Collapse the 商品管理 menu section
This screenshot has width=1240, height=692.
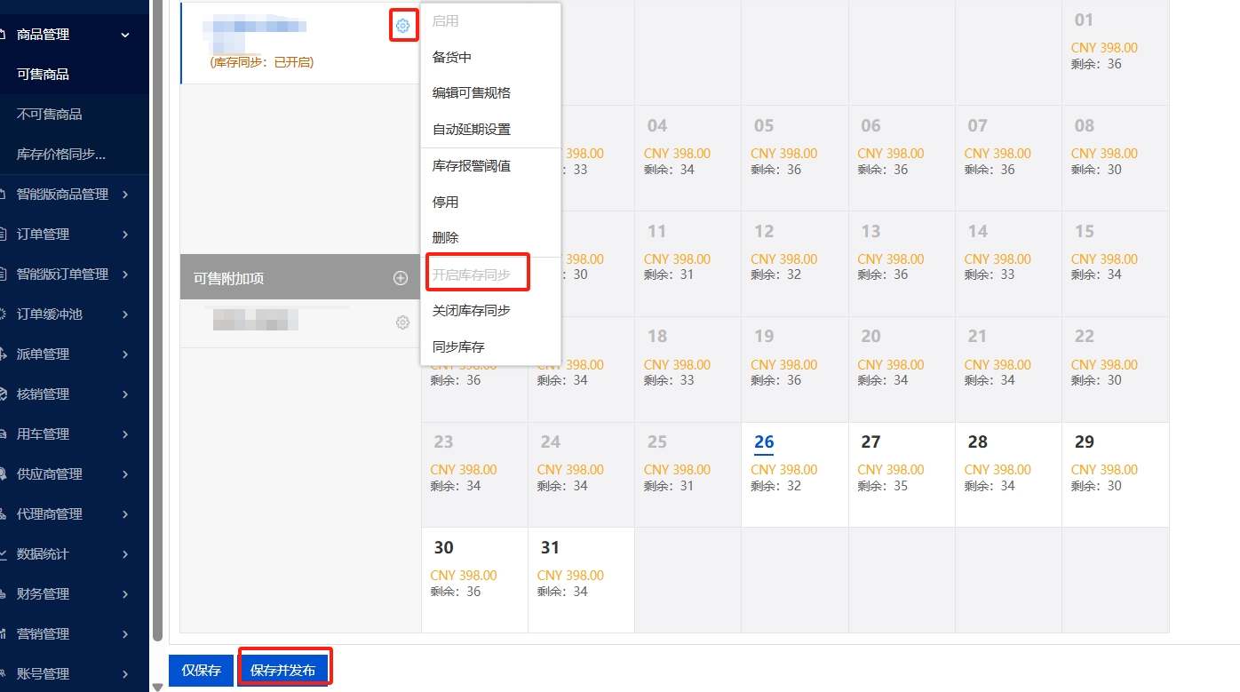(125, 35)
